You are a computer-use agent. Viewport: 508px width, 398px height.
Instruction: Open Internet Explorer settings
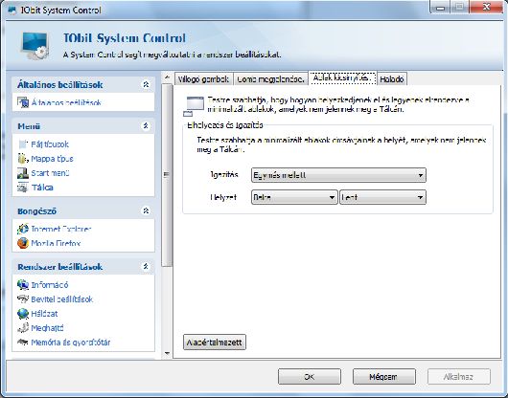(x=61, y=229)
